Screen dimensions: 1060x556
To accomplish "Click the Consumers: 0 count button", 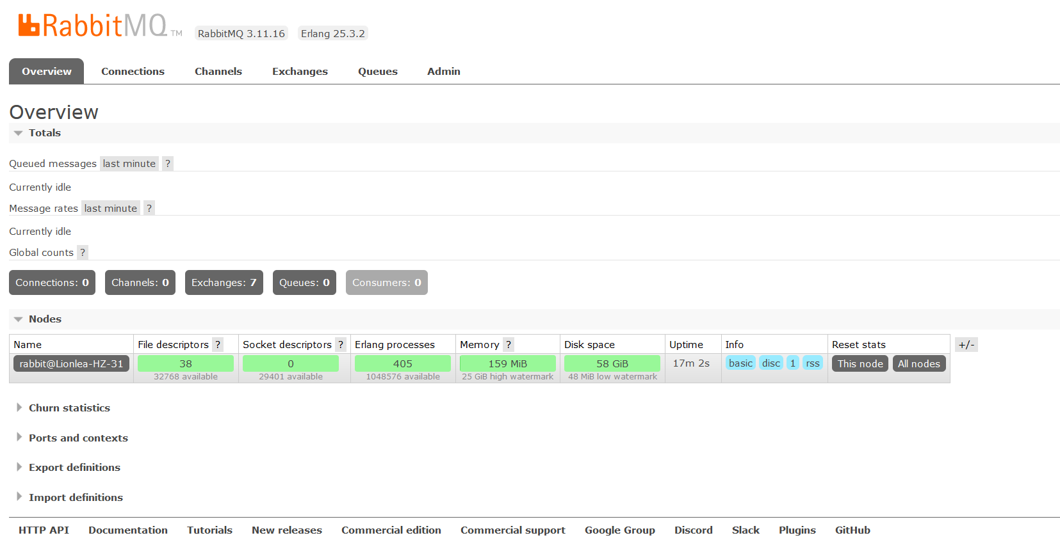I will tap(387, 283).
